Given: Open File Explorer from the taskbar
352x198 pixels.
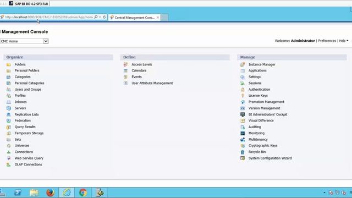Looking at the screenshot, I should click(34, 193).
